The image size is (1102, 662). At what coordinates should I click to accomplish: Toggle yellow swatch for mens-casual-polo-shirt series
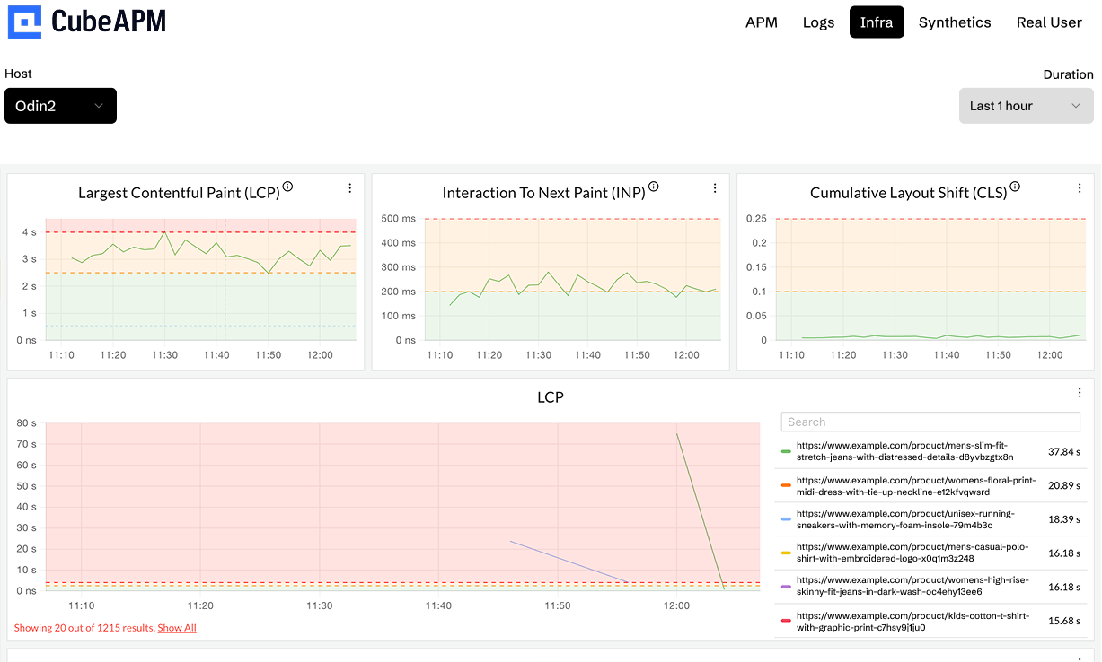(x=786, y=553)
